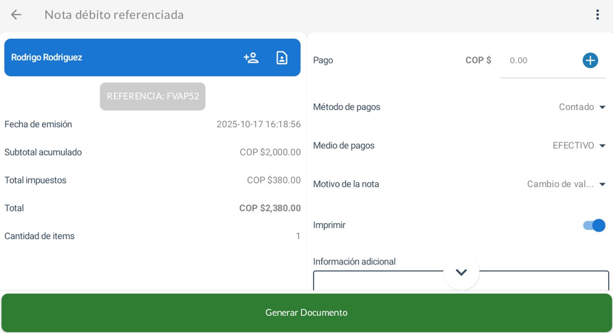Viewport: 613px width, 333px height.
Task: Focus the Pago amount field showing 0.00
Action: pyautogui.click(x=538, y=61)
